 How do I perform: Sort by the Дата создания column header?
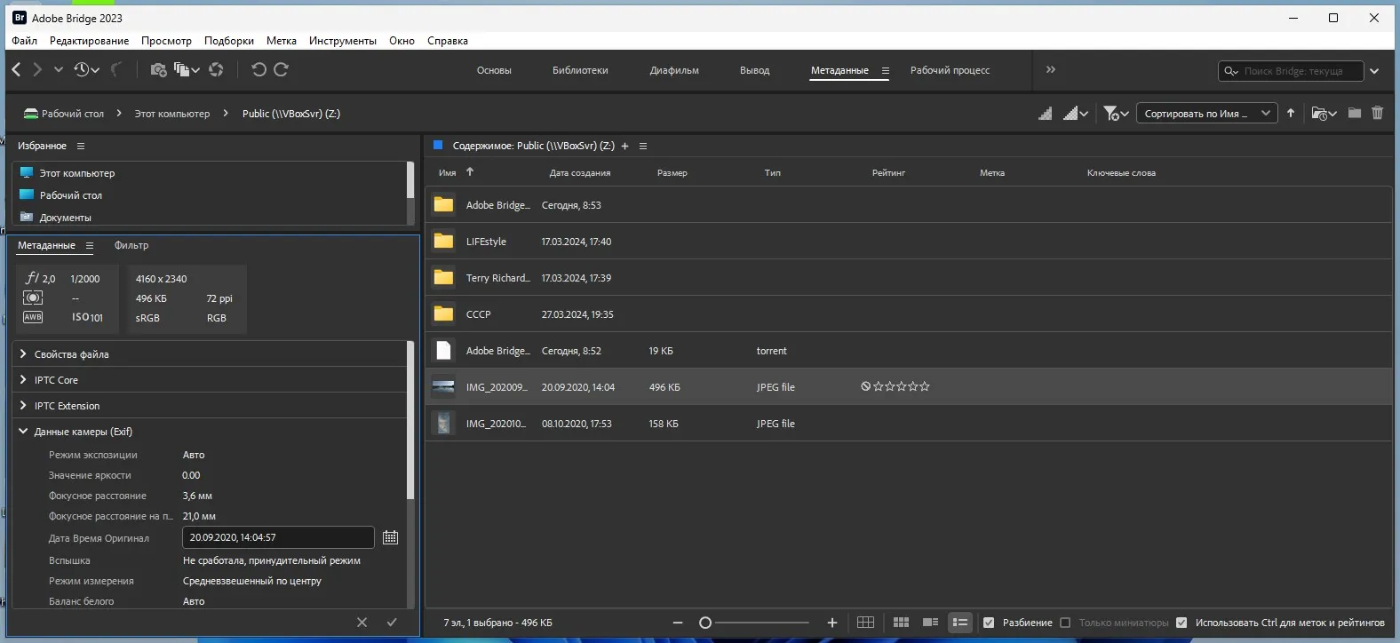coord(580,173)
